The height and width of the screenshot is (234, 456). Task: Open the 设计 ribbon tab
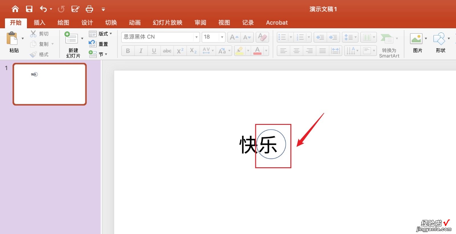(x=87, y=23)
